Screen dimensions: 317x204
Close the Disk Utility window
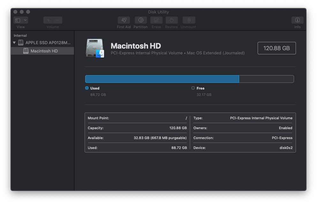coord(15,12)
